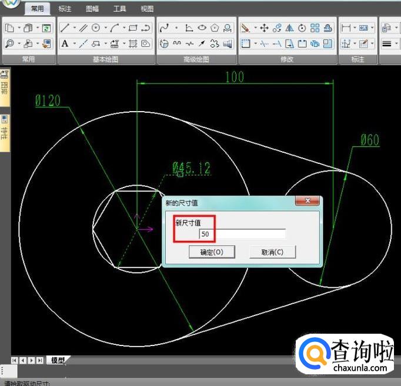The image size is (401, 386).
Task: Select the Text tool A
Action: [x=65, y=43]
